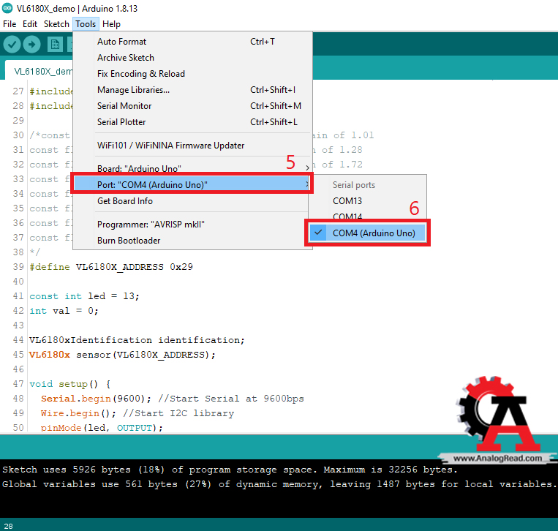Screen dimensions: 558x531
Task: Click the New sketch file icon
Action: point(55,45)
